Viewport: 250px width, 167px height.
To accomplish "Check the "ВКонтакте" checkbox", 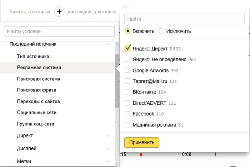I will tap(127, 92).
